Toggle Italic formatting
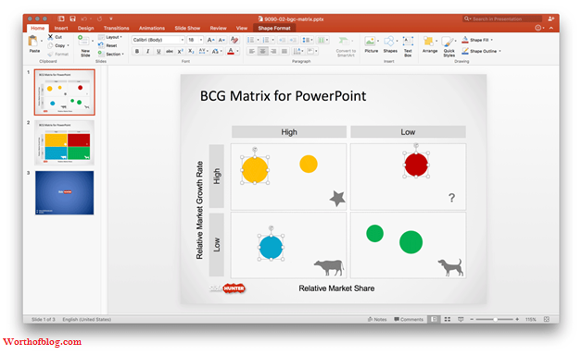This screenshot has width=582, height=355. (147, 52)
